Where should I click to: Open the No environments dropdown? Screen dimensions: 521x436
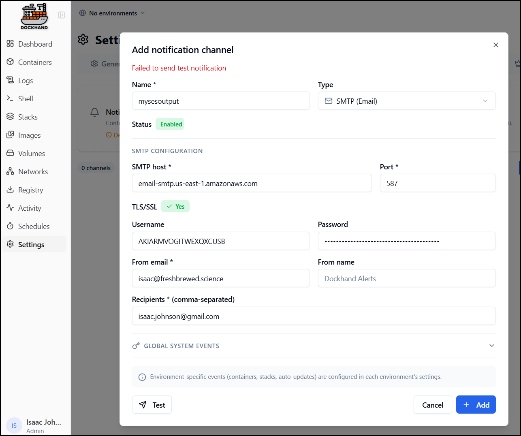112,13
